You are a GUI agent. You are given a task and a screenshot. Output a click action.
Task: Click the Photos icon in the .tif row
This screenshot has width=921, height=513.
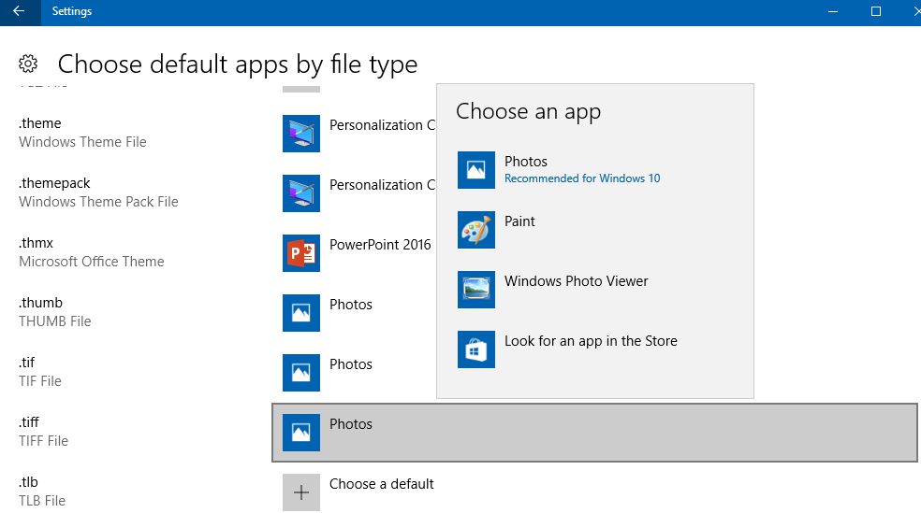pos(301,373)
